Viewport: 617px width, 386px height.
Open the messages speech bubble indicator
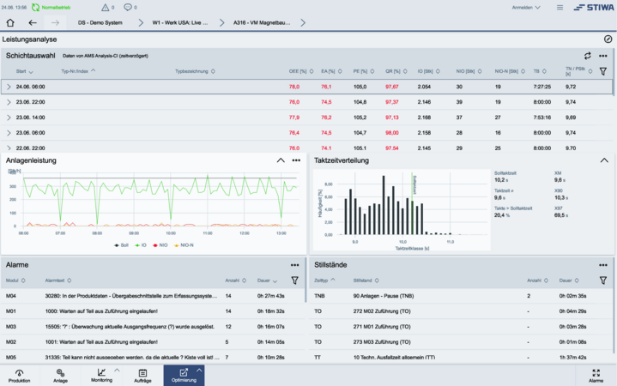(x=128, y=7)
